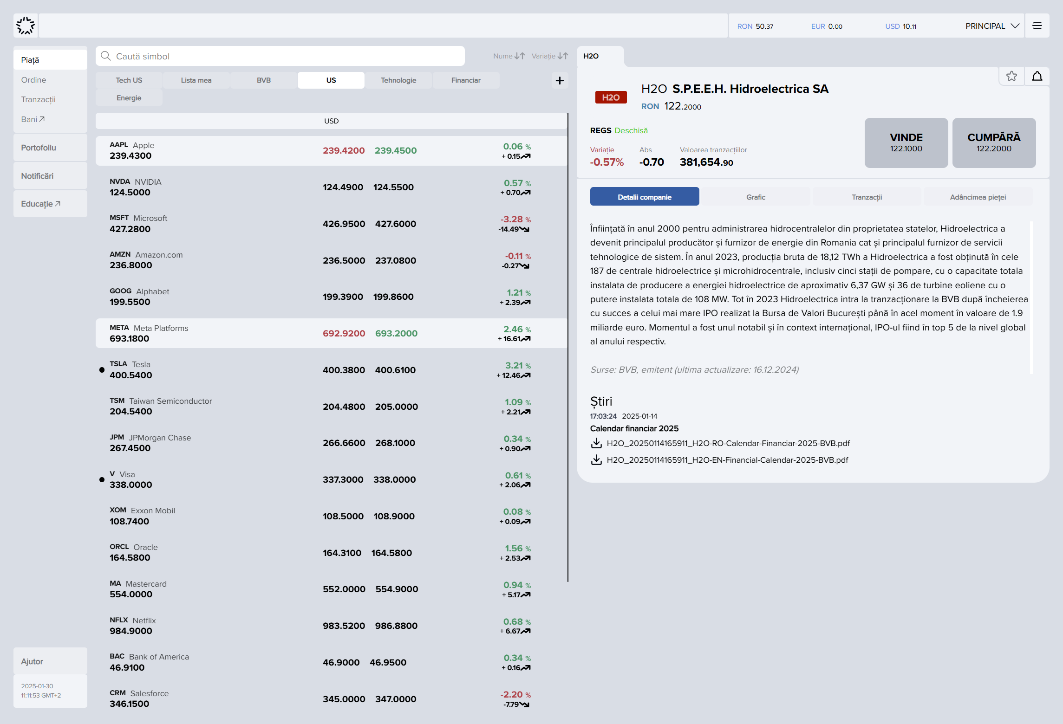Download the RO Calendar Financiar PDF icon
The height and width of the screenshot is (724, 1063).
tap(596, 443)
